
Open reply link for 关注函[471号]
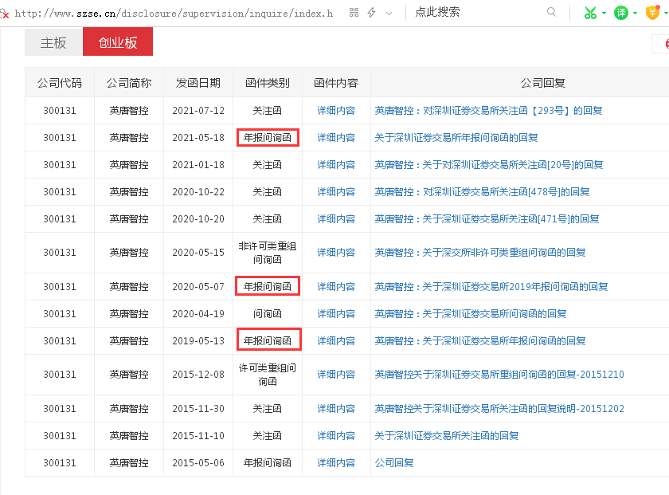point(487,219)
